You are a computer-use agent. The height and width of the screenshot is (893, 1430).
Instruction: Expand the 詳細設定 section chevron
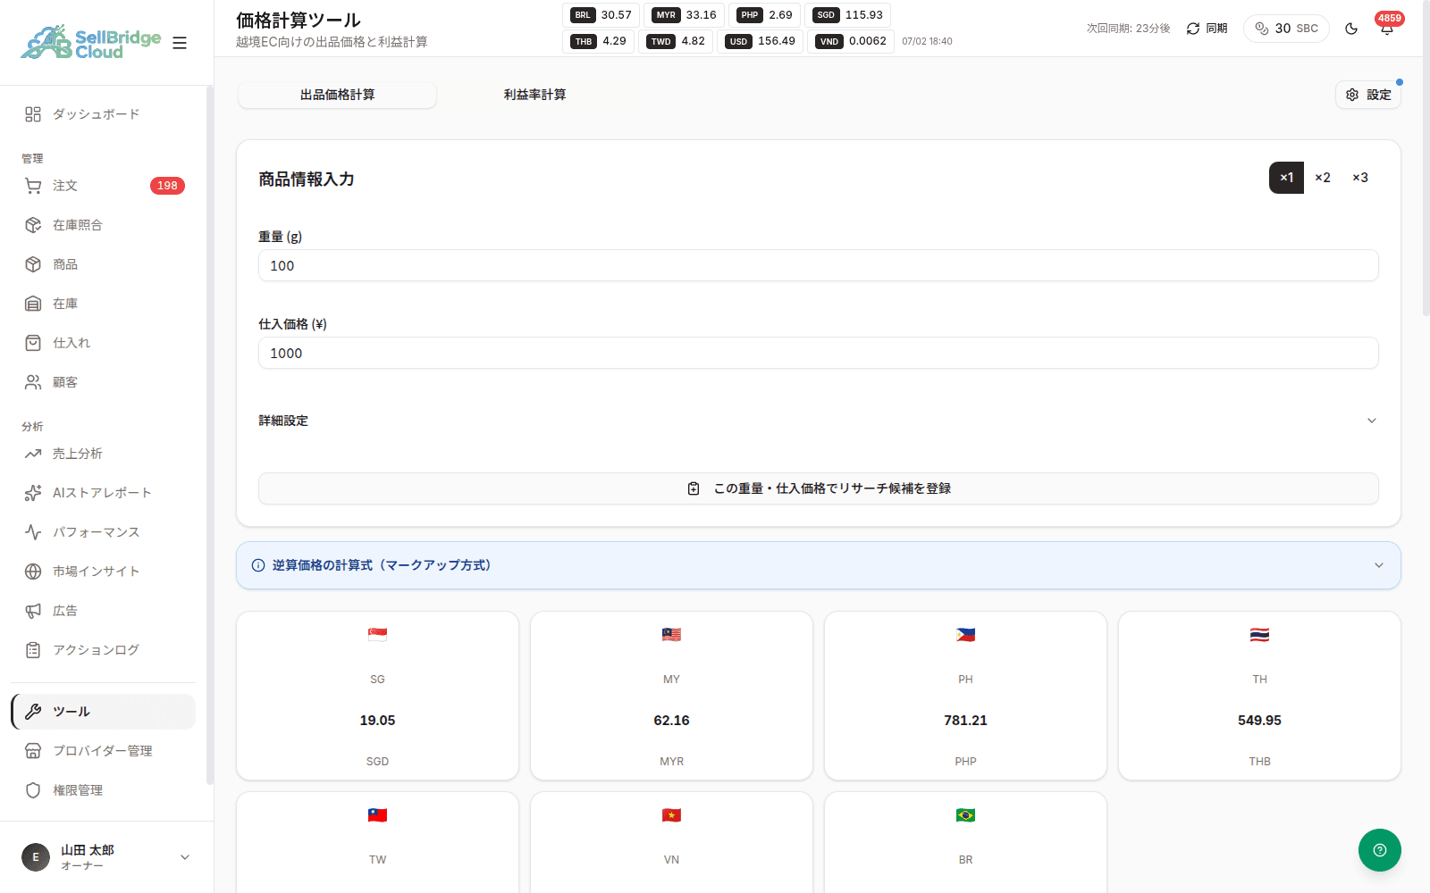[x=1372, y=421]
